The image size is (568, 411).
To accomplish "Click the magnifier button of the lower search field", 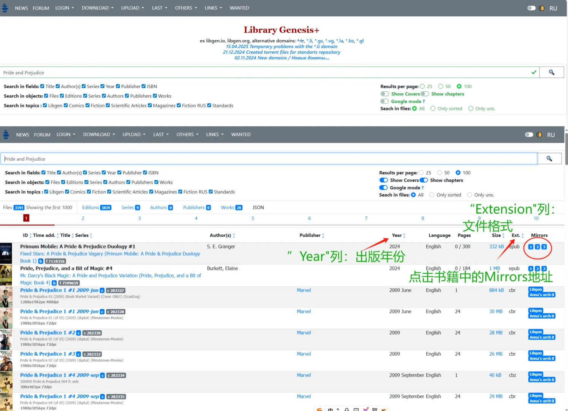I will [x=549, y=159].
